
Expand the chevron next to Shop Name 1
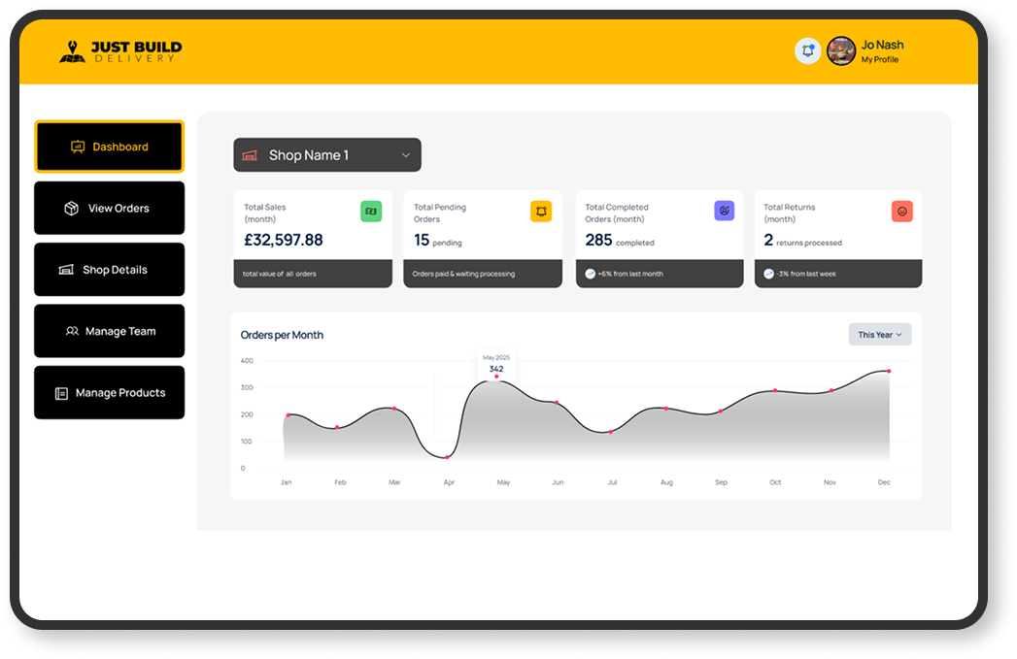point(407,154)
